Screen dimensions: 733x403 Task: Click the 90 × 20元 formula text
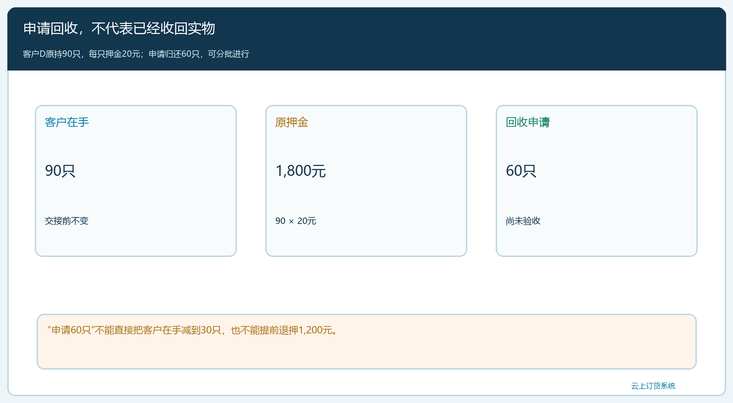coord(296,221)
